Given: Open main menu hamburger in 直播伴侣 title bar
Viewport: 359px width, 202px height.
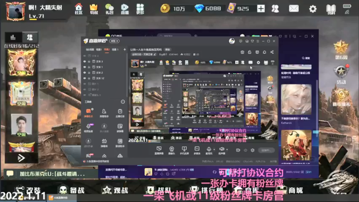Looking at the screenshot, I should click(258, 41).
